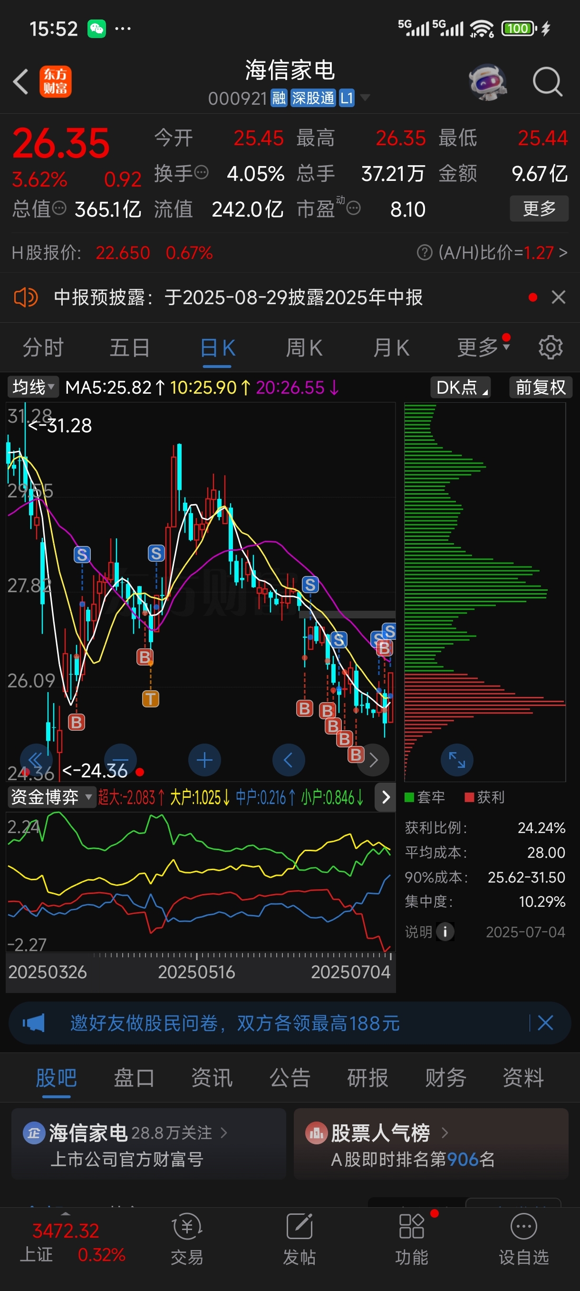Select the 日K tab
This screenshot has width=580, height=1291.
[217, 348]
